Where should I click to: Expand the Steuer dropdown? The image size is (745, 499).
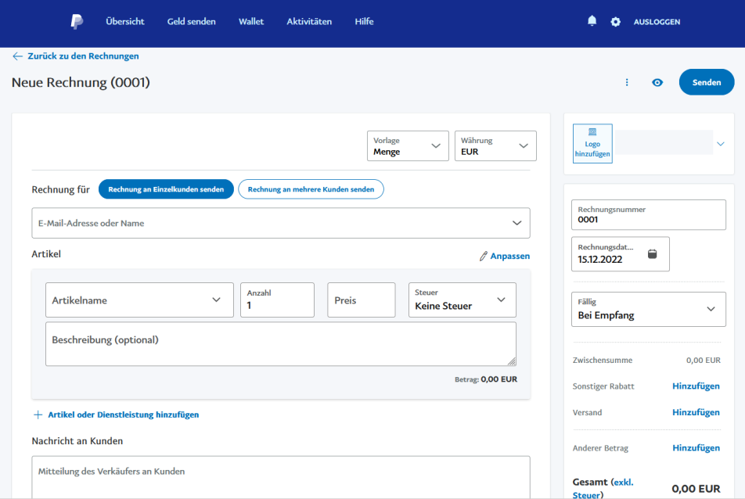[x=462, y=300]
